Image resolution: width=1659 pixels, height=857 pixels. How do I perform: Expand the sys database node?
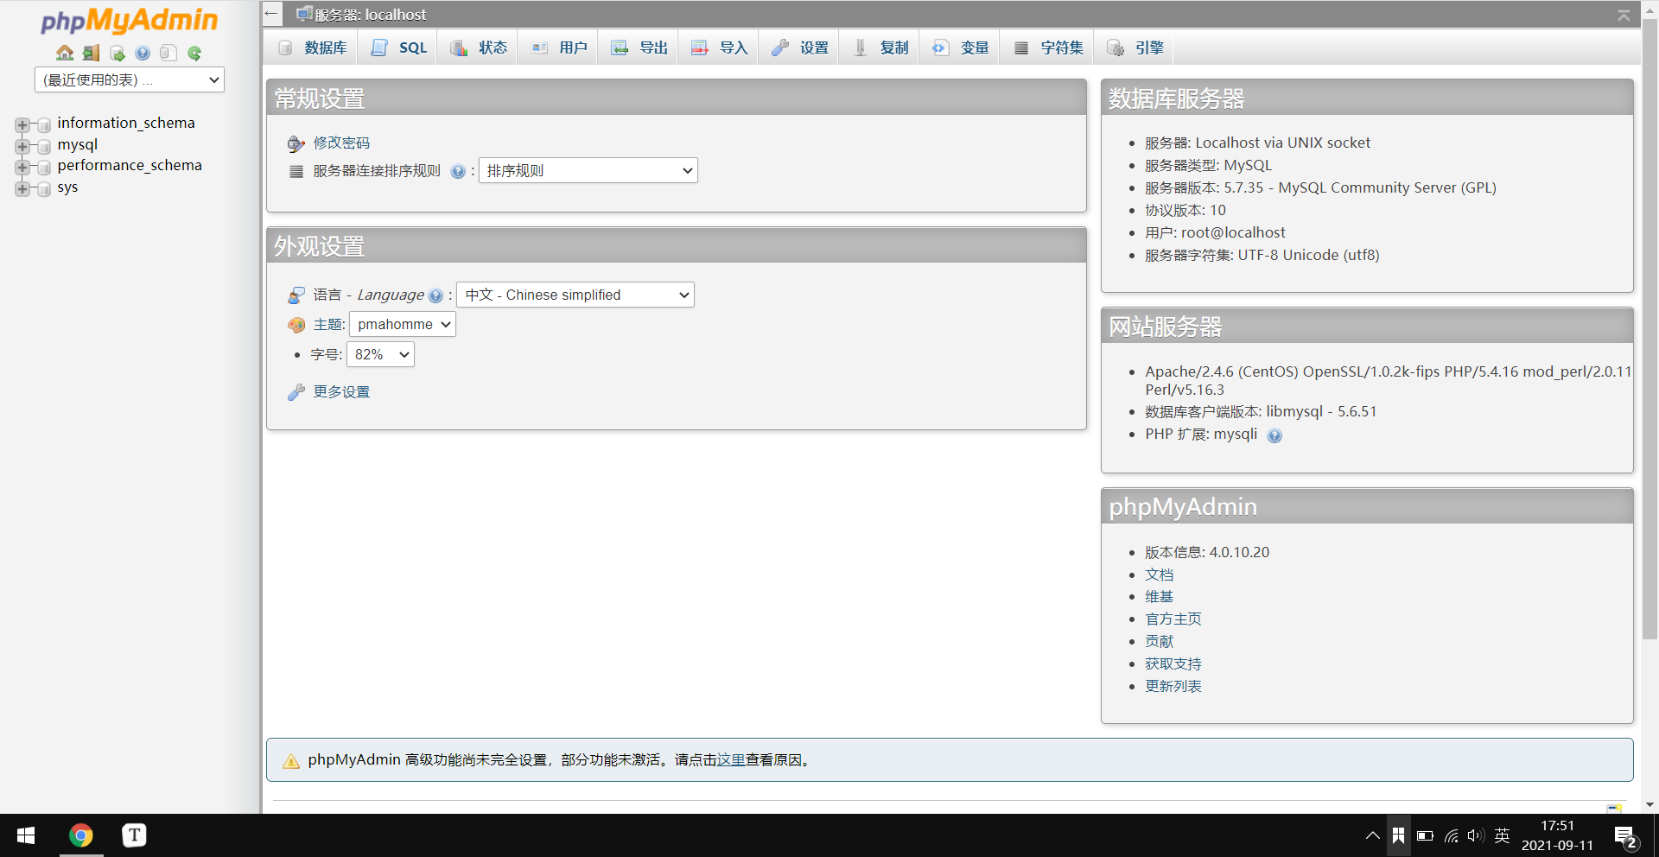point(22,188)
